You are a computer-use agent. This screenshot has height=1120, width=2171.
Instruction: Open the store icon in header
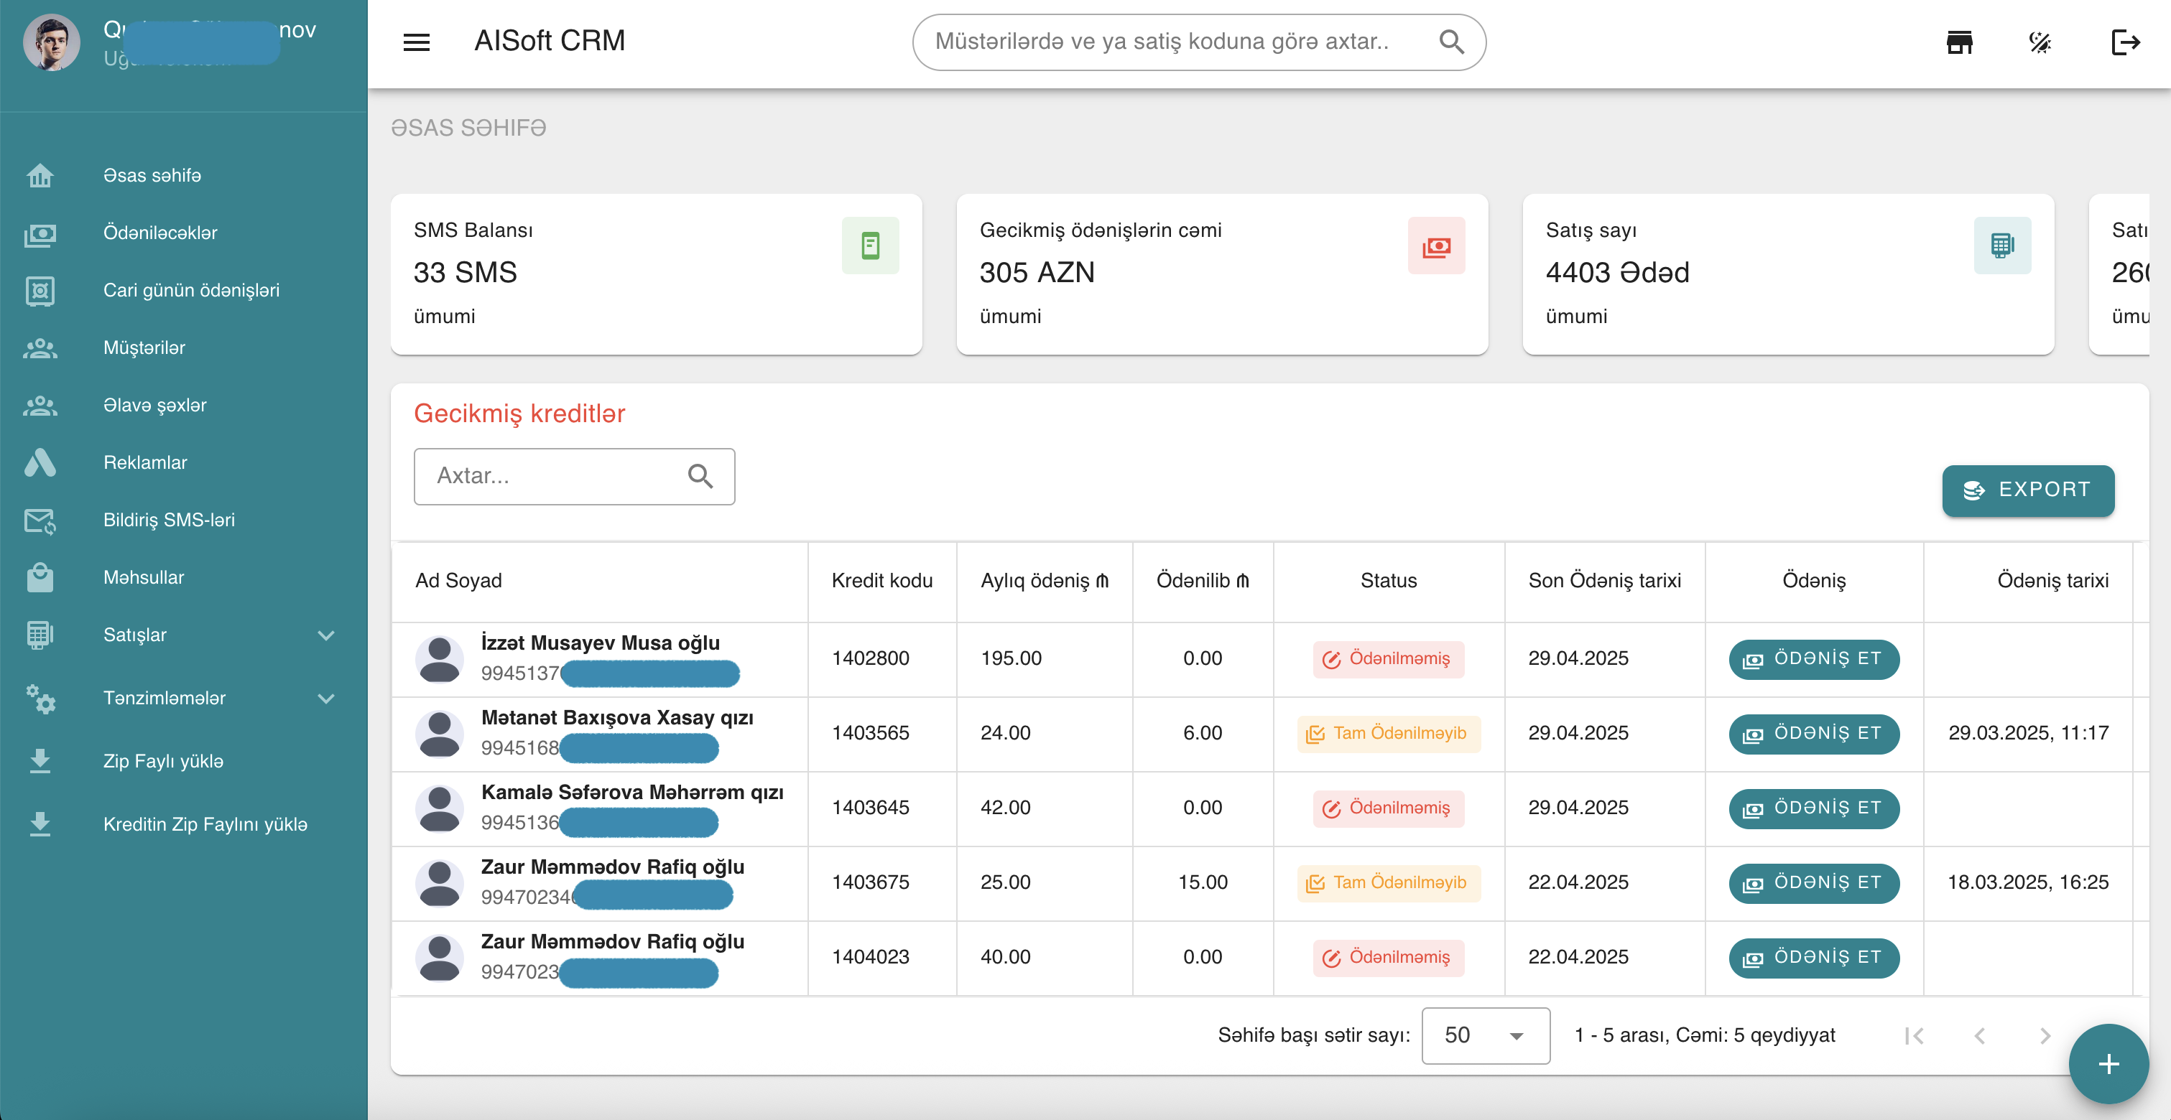1960,42
